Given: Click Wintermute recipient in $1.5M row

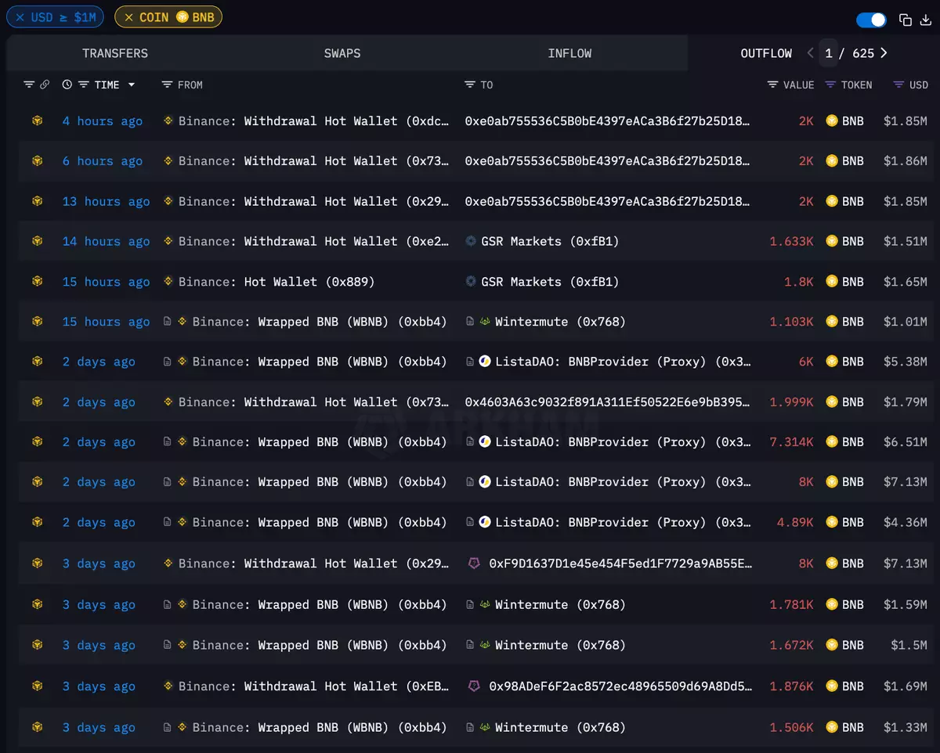Looking at the screenshot, I should coord(560,646).
